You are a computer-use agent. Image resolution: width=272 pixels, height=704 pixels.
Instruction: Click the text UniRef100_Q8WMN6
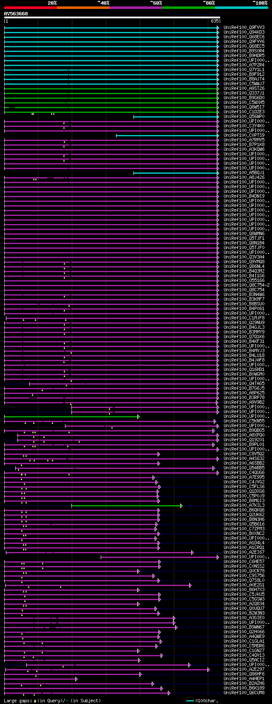(x=244, y=233)
